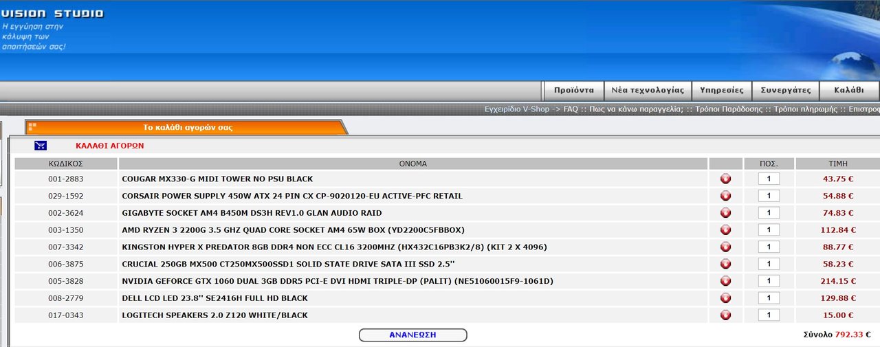Click product code 001-2883
Screen dimensions: 880x347
(66, 179)
